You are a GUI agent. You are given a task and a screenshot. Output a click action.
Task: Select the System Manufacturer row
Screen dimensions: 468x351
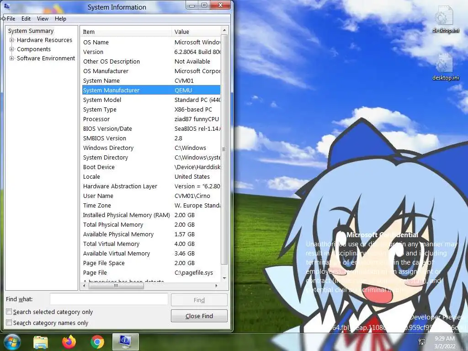coord(151,90)
